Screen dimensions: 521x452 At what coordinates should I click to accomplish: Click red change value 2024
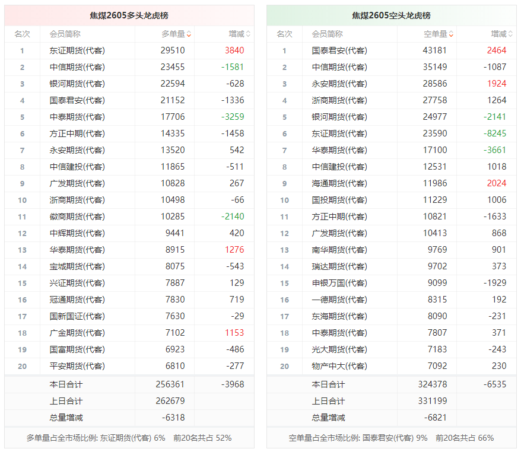(x=497, y=183)
